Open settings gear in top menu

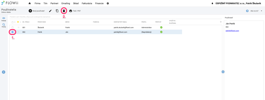click(108, 3)
